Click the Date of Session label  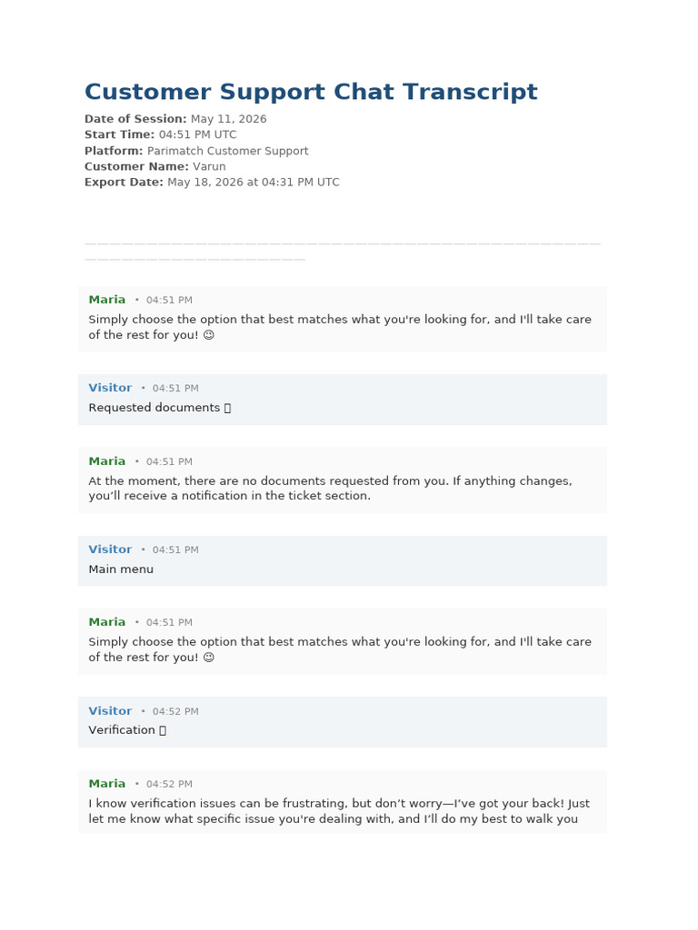tap(135, 119)
